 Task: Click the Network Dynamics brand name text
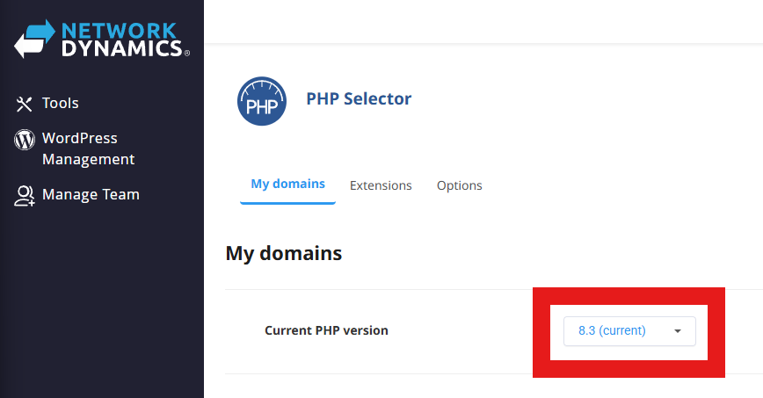tap(124, 41)
